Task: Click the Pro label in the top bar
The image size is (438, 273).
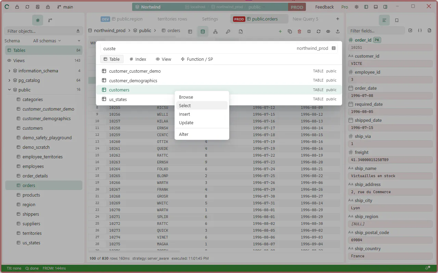Action: 345,7
